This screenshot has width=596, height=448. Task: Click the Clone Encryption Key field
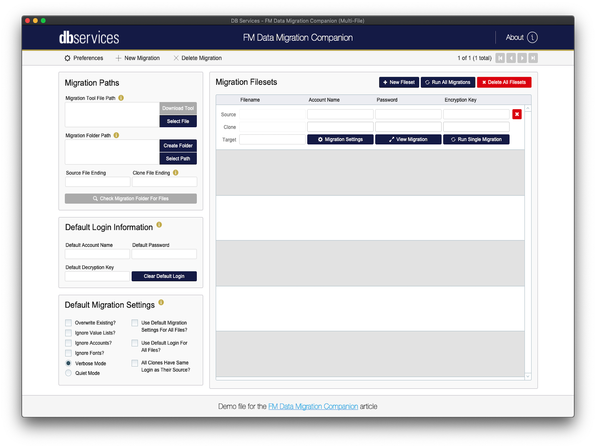[x=476, y=127]
